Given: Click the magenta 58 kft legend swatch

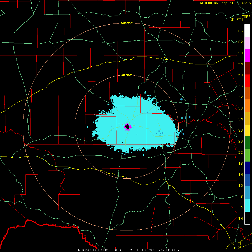Looking at the screenshot, I should (247, 56).
